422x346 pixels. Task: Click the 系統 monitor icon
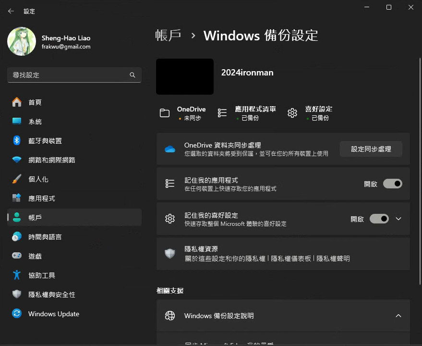(x=17, y=121)
